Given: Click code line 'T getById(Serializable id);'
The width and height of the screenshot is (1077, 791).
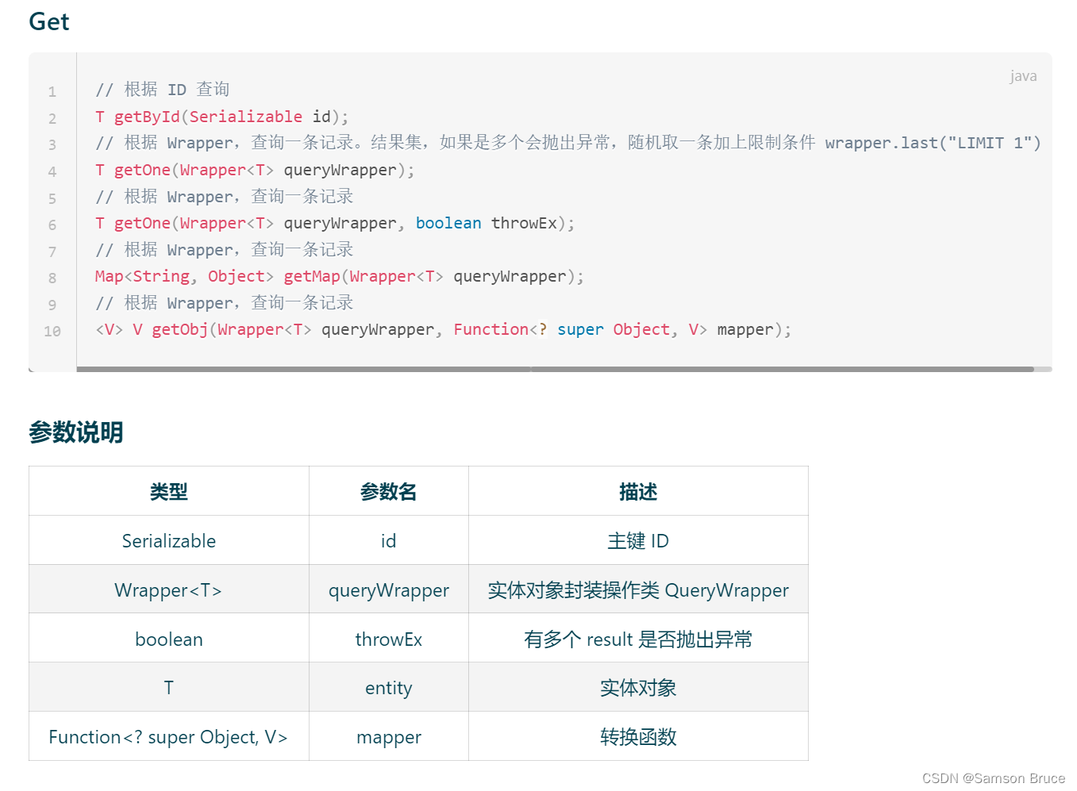Looking at the screenshot, I should click(222, 117).
